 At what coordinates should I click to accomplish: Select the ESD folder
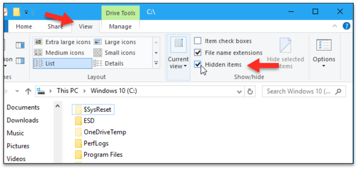(x=85, y=121)
